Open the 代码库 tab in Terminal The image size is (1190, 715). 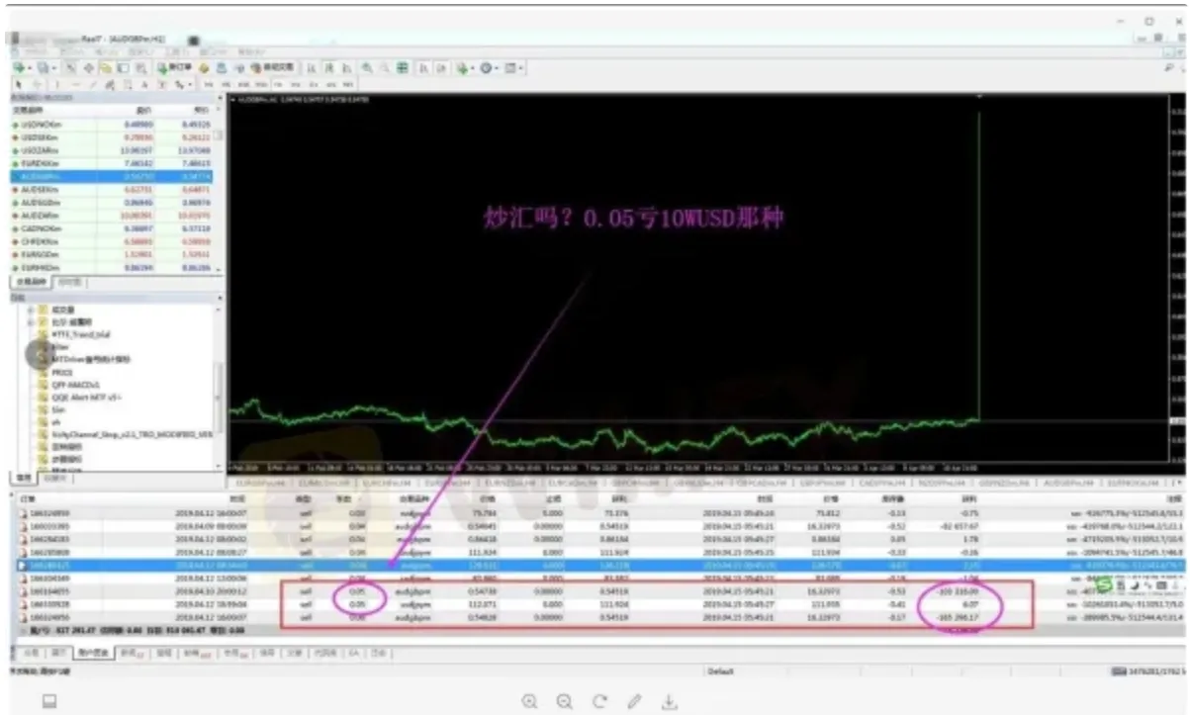[x=325, y=653]
